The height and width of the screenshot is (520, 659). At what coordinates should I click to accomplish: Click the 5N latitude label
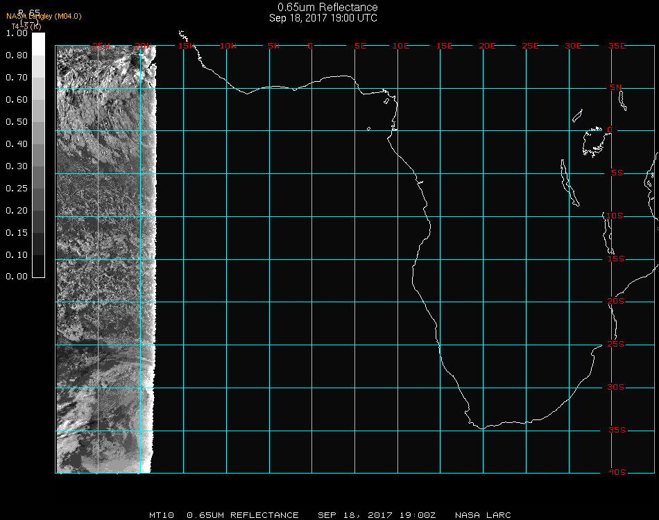pyautogui.click(x=617, y=87)
